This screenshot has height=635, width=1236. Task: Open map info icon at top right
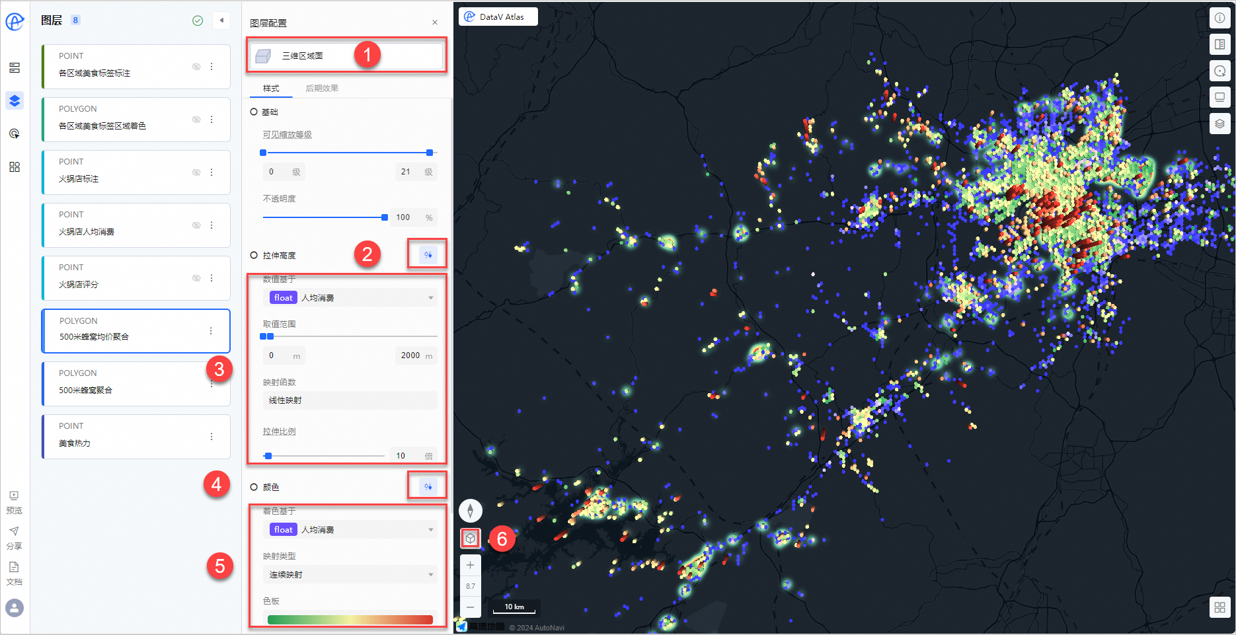coord(1219,18)
